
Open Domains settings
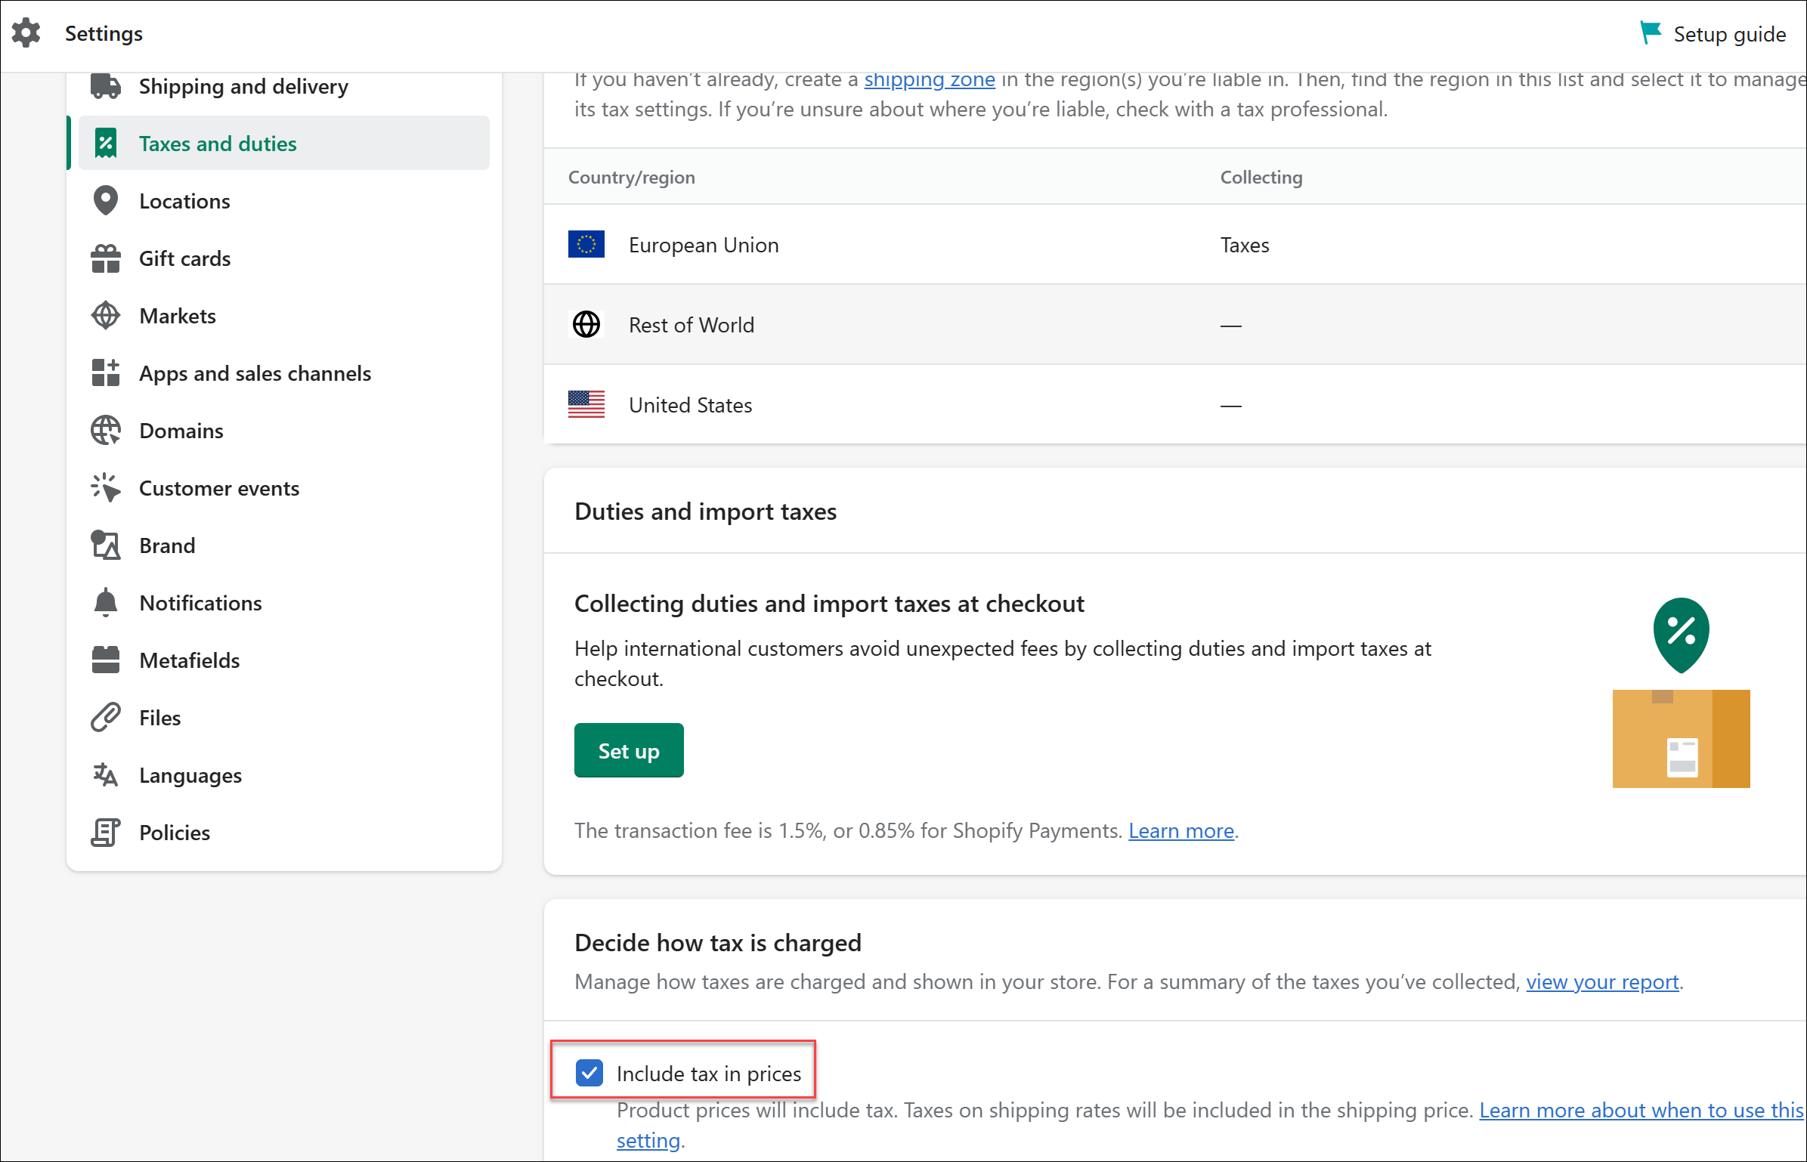pyautogui.click(x=284, y=431)
